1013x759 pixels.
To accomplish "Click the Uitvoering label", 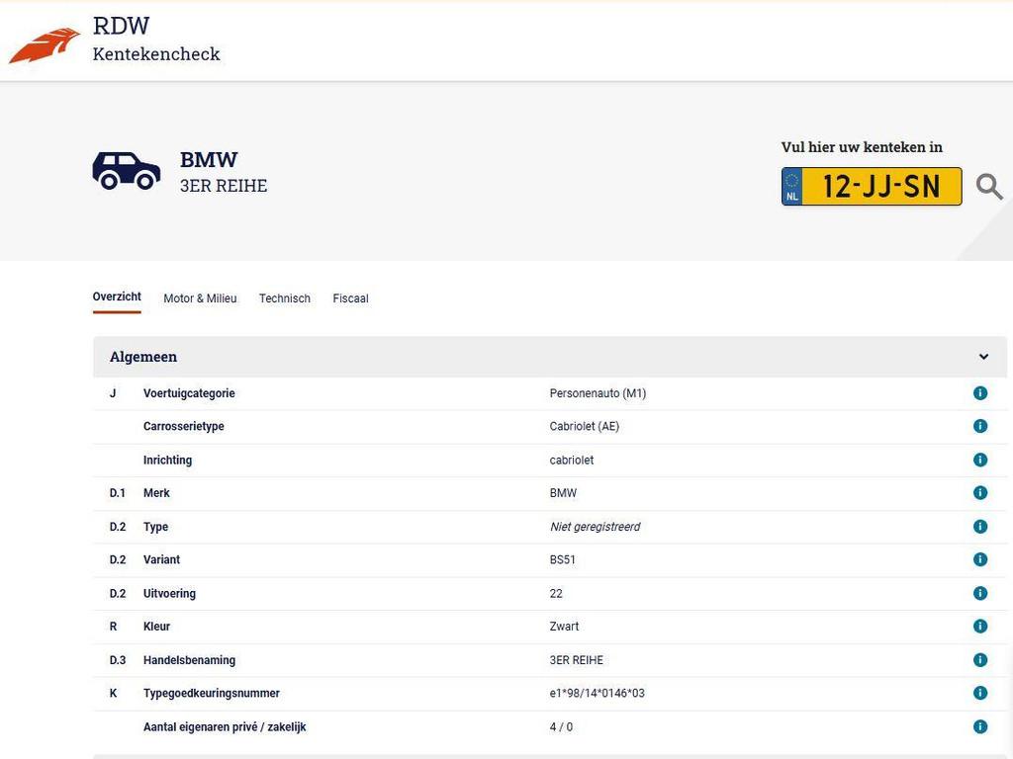I will (169, 593).
